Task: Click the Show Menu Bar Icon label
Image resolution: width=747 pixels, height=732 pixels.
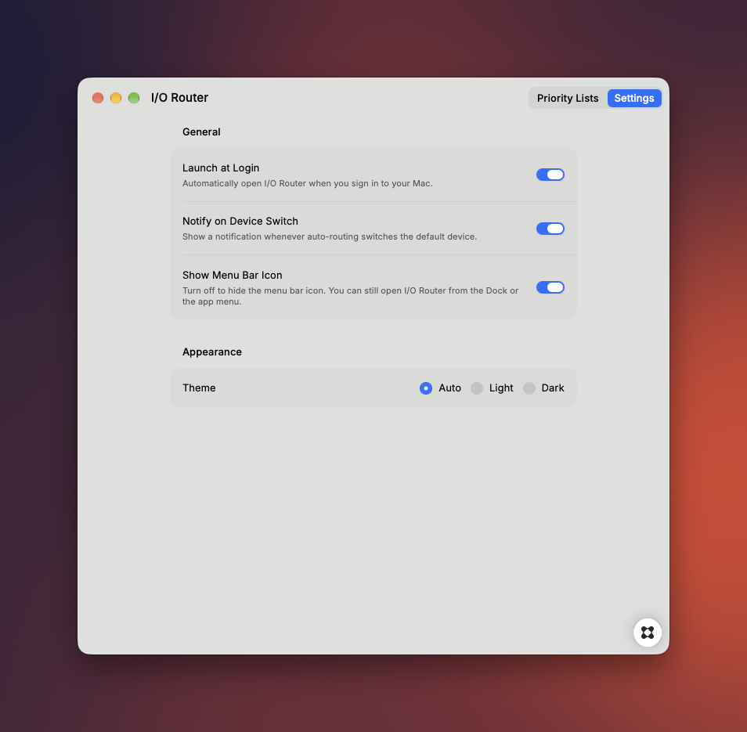Action: click(x=232, y=276)
